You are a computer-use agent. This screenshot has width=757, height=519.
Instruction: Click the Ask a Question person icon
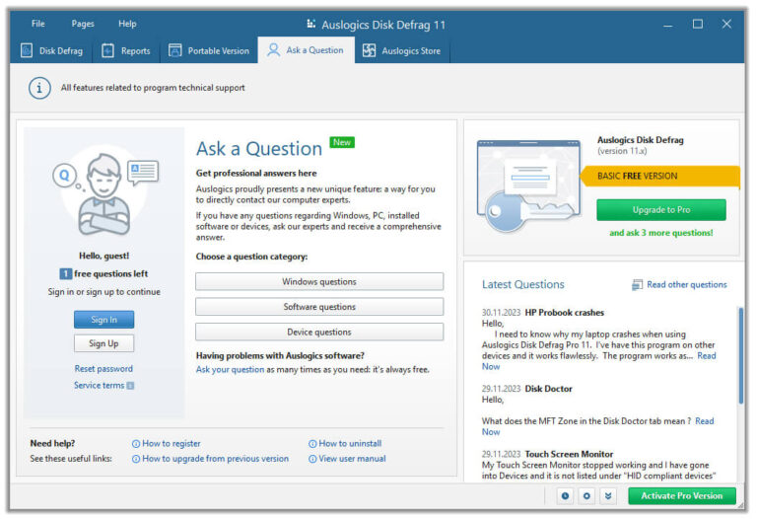273,50
